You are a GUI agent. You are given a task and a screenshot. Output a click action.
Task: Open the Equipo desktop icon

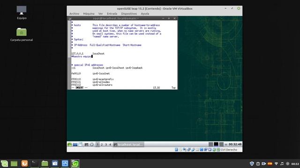tap(22, 13)
